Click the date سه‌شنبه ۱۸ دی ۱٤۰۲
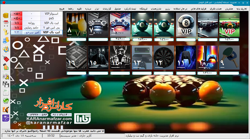 tap(22, 136)
